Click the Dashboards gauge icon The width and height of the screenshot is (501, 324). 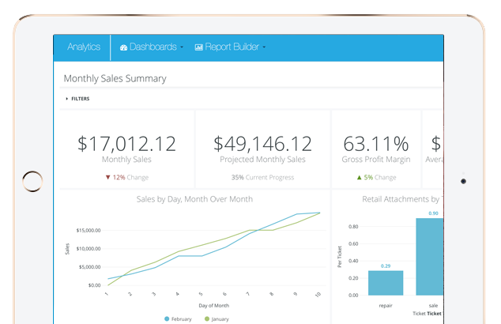[123, 47]
